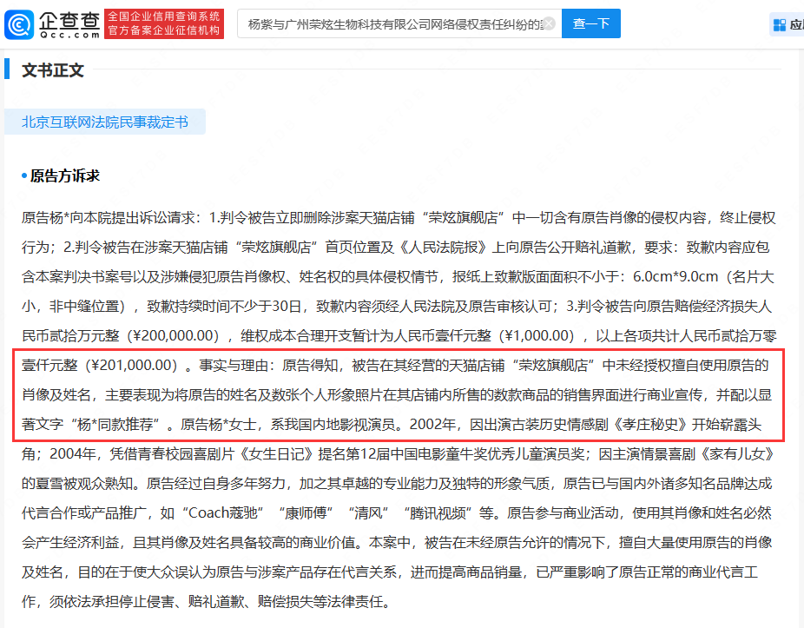
Task: Click the Qcc.com logo icon
Action: pyautogui.click(x=19, y=24)
